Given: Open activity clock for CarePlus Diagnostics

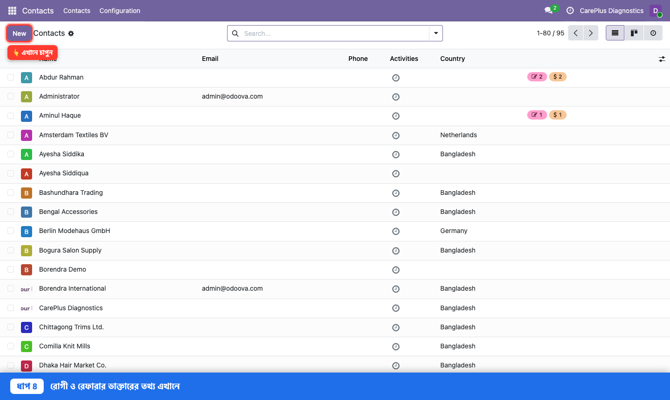Looking at the screenshot, I should click(396, 308).
